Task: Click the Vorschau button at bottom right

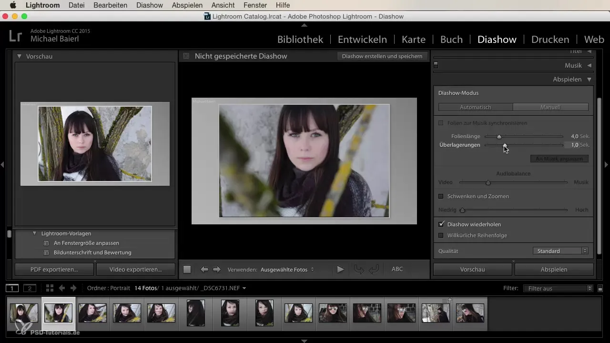Action: [x=473, y=270]
